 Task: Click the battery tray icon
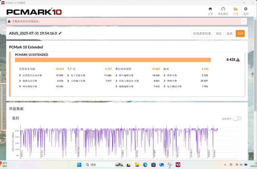246,165
